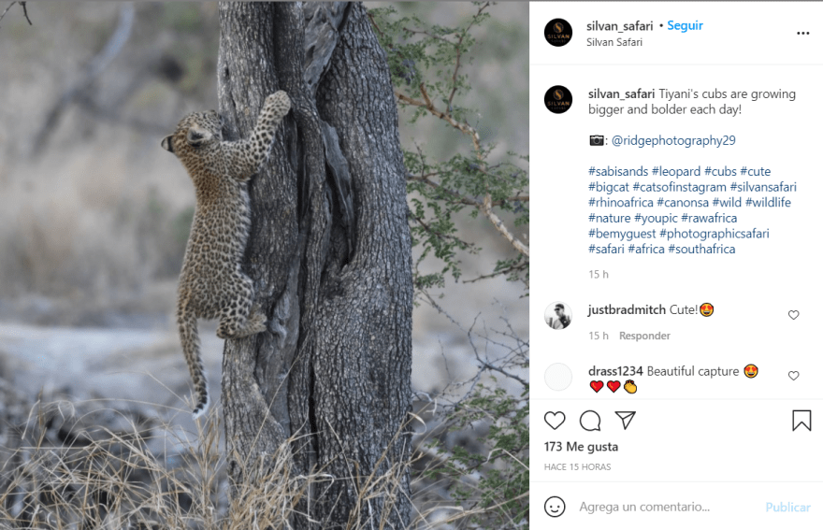Save post with the bookmark icon
This screenshot has height=530, width=823.
(801, 421)
